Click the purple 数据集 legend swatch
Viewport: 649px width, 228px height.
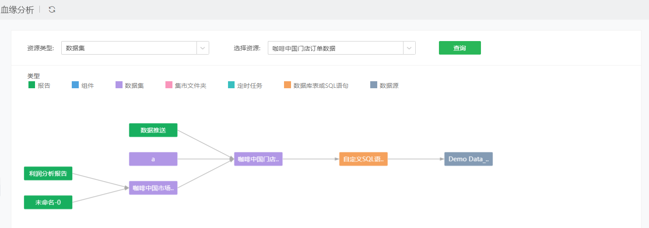point(119,85)
